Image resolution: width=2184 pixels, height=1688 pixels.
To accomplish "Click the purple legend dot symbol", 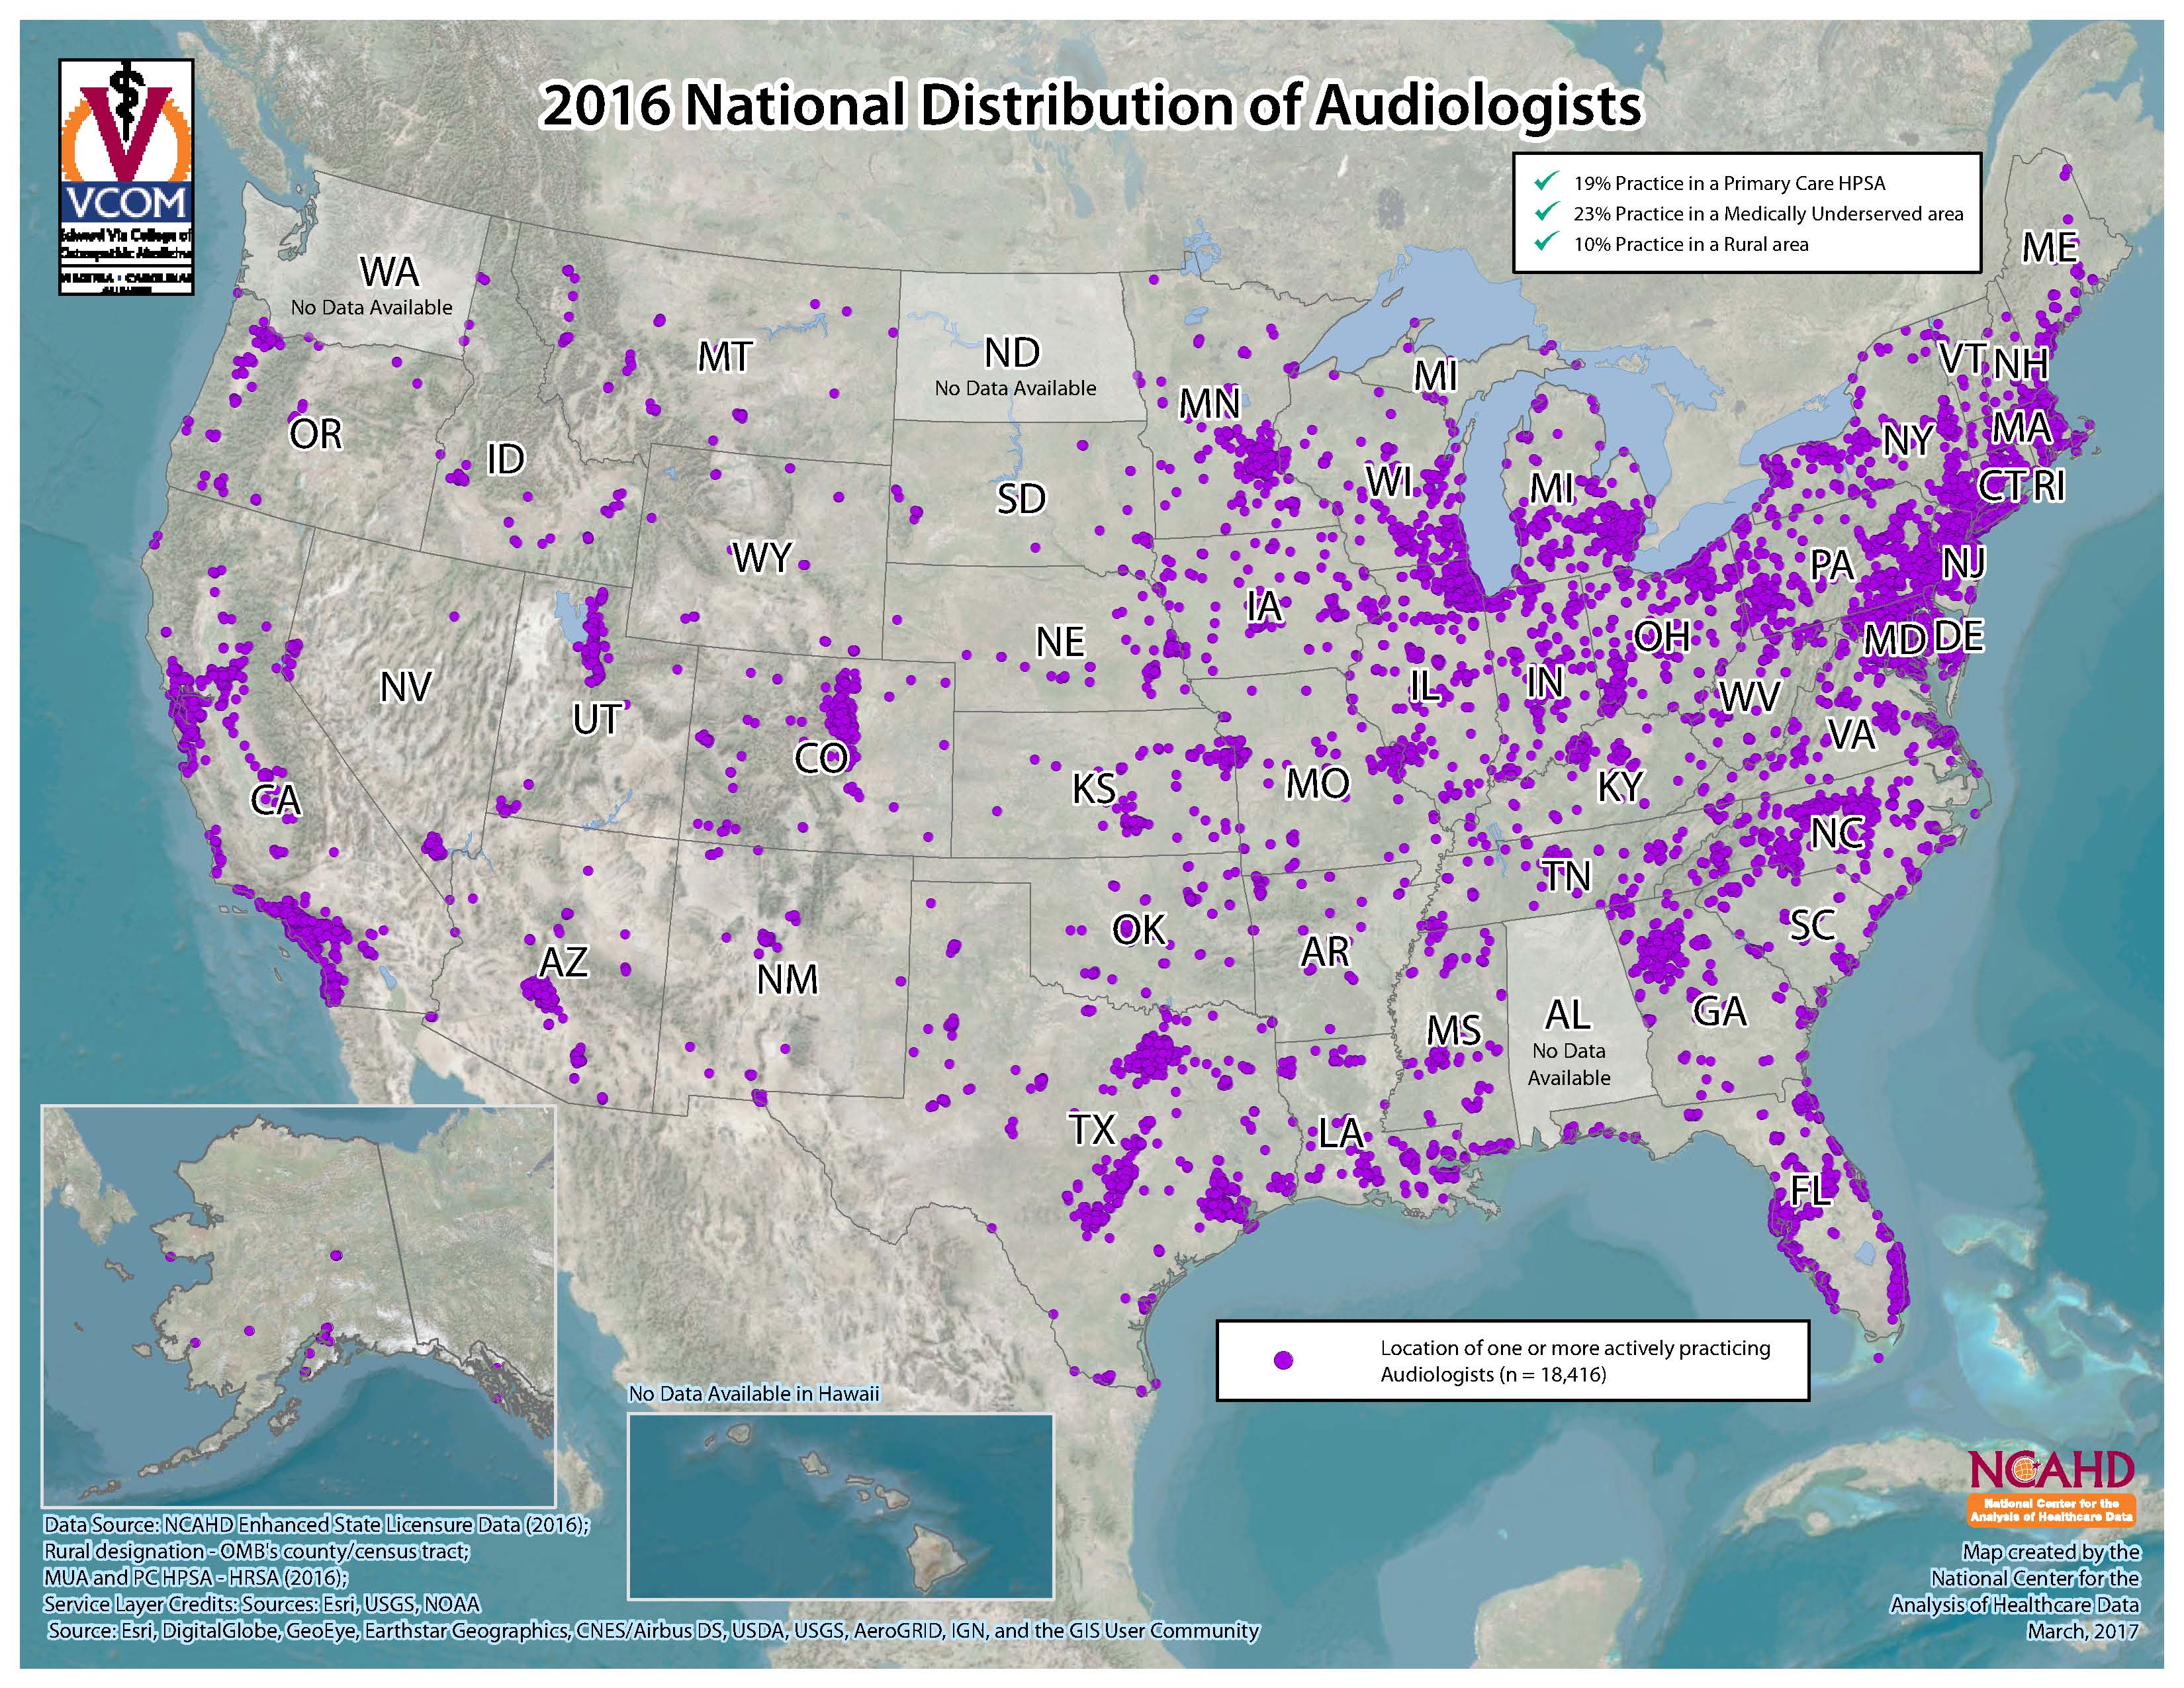I will [x=1283, y=1360].
